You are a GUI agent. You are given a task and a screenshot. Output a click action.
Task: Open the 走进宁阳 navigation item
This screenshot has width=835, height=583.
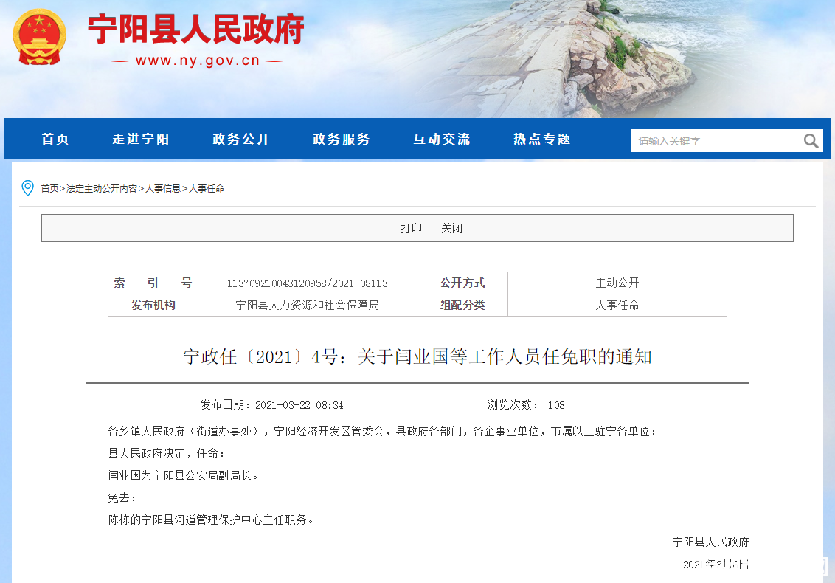141,139
